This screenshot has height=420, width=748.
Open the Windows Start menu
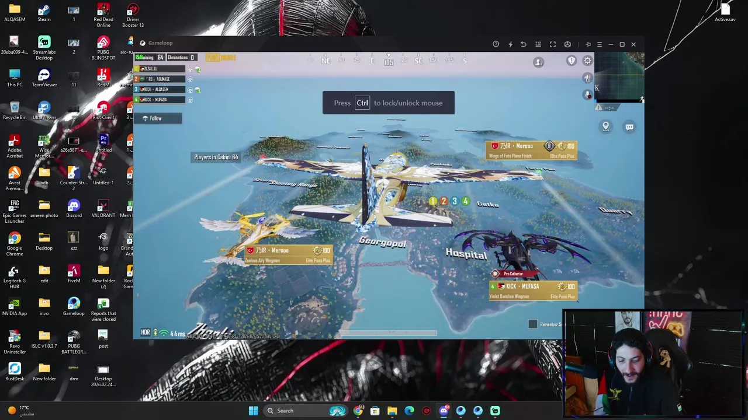pyautogui.click(x=253, y=411)
